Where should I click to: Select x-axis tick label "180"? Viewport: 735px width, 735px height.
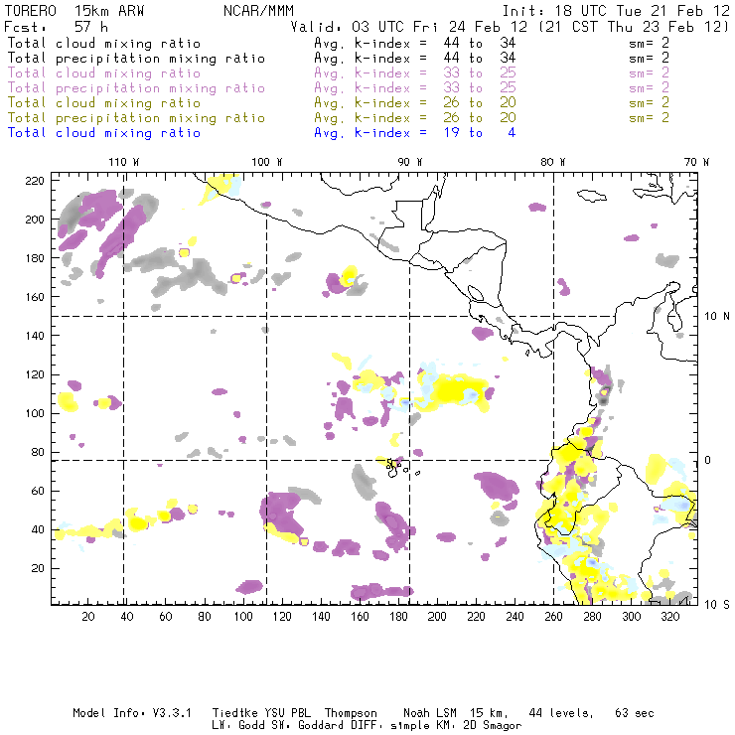pos(398,617)
